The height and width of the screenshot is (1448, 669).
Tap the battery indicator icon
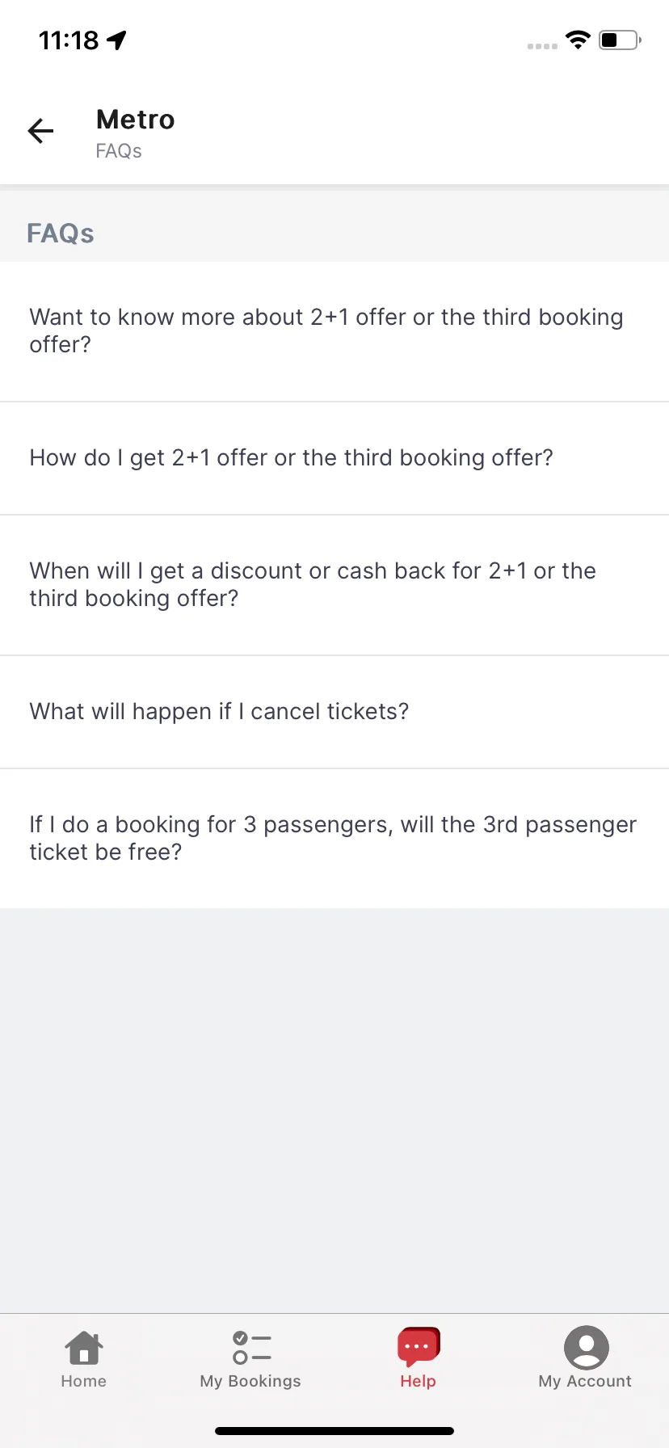tap(620, 40)
